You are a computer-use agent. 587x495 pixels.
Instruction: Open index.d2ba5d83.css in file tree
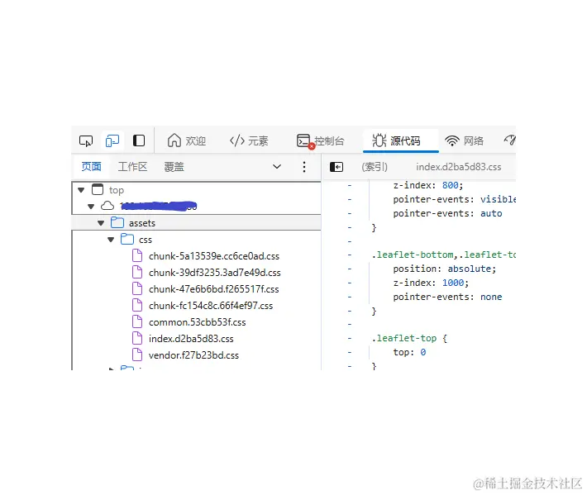(x=191, y=339)
